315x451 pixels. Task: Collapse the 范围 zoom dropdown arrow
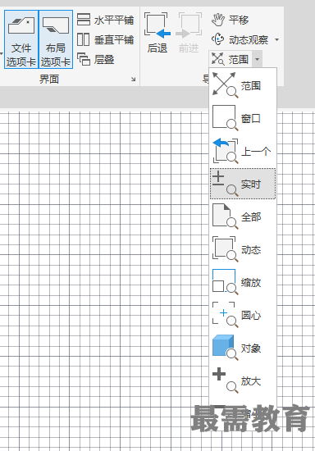258,59
